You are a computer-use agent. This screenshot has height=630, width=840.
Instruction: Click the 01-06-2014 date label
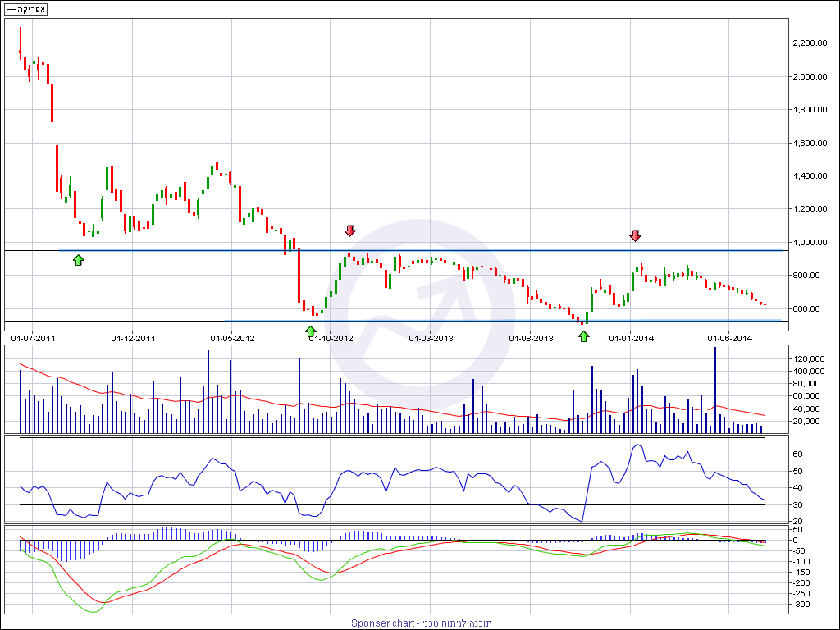(x=730, y=338)
